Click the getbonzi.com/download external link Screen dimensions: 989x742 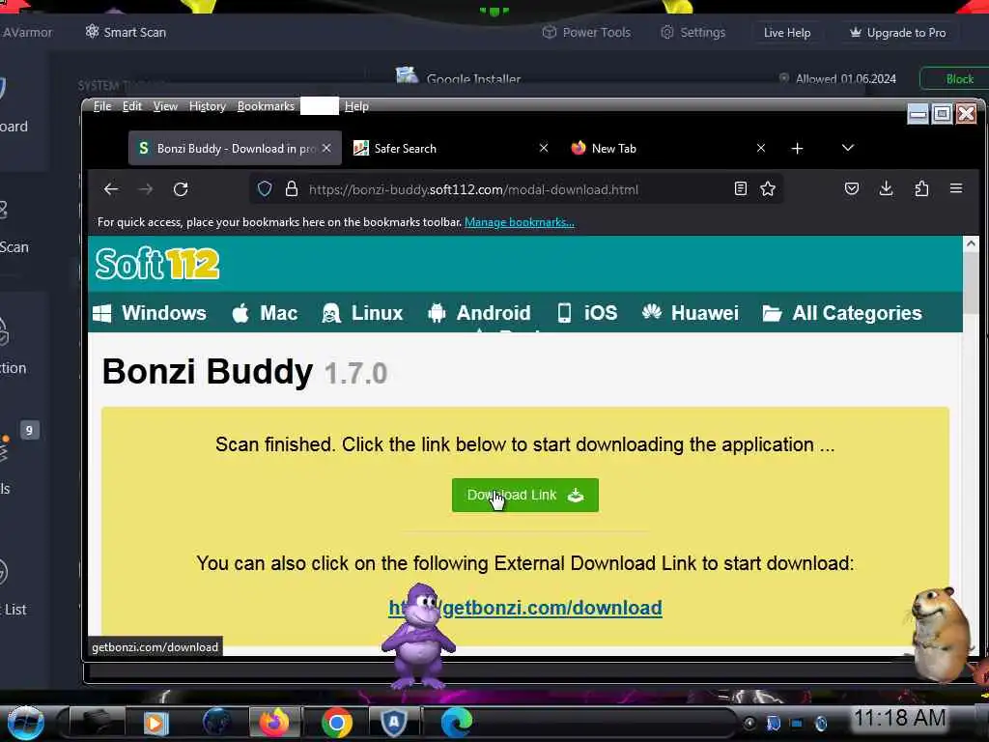[525, 608]
